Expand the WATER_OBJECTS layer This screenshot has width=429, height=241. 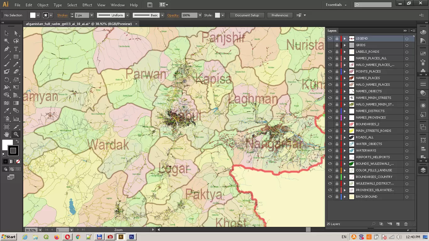pyautogui.click(x=345, y=144)
